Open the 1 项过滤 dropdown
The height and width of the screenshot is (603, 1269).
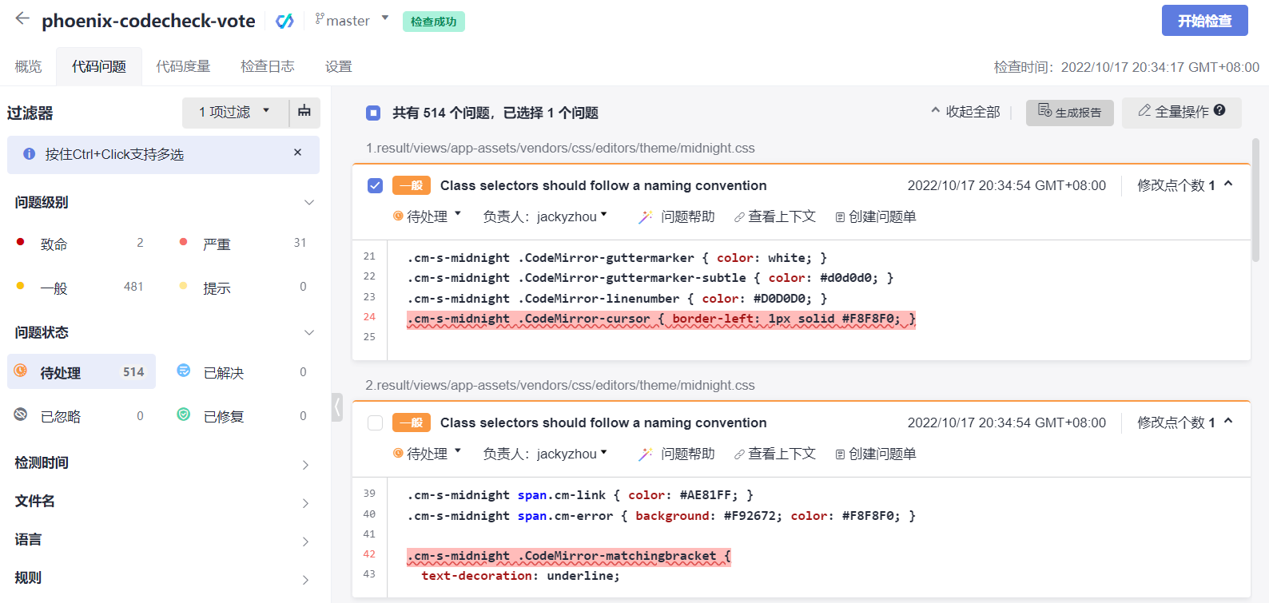pyautogui.click(x=235, y=113)
